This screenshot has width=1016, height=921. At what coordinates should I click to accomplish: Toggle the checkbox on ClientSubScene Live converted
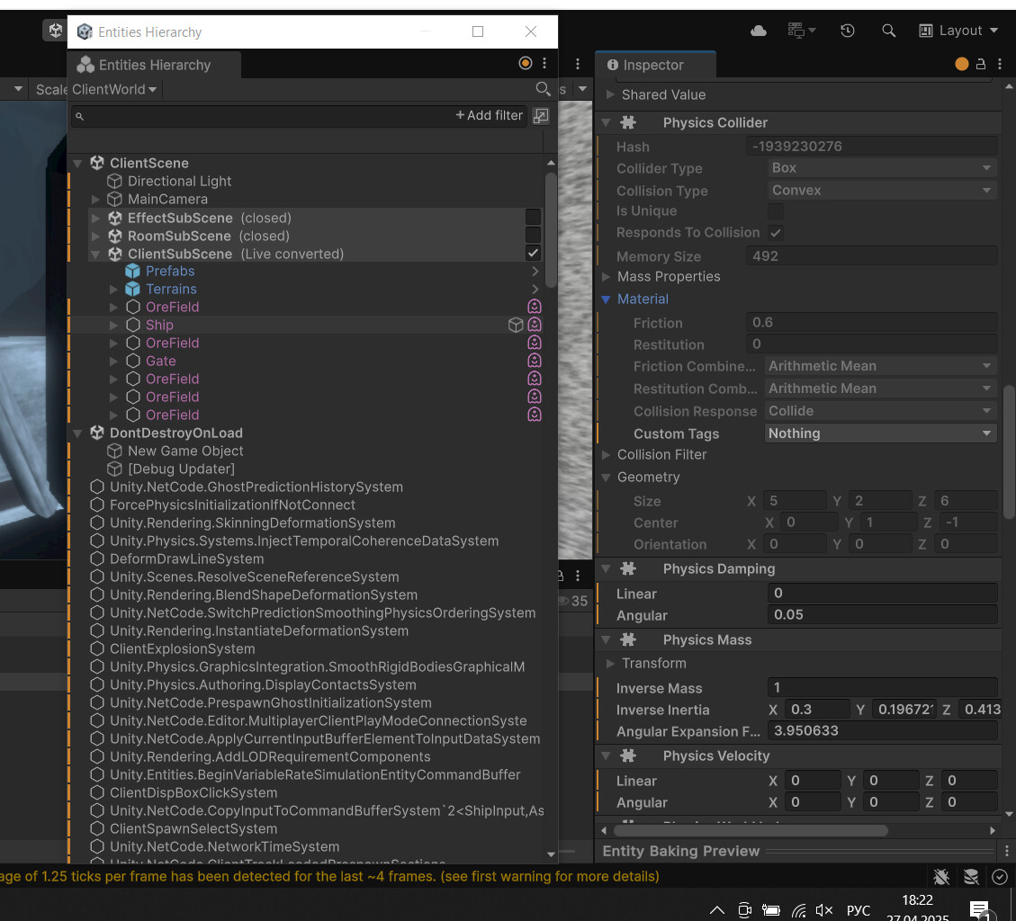pos(534,253)
